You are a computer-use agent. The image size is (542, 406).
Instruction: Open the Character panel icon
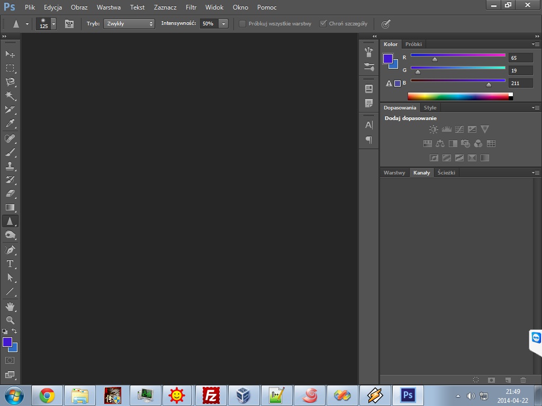tap(369, 125)
